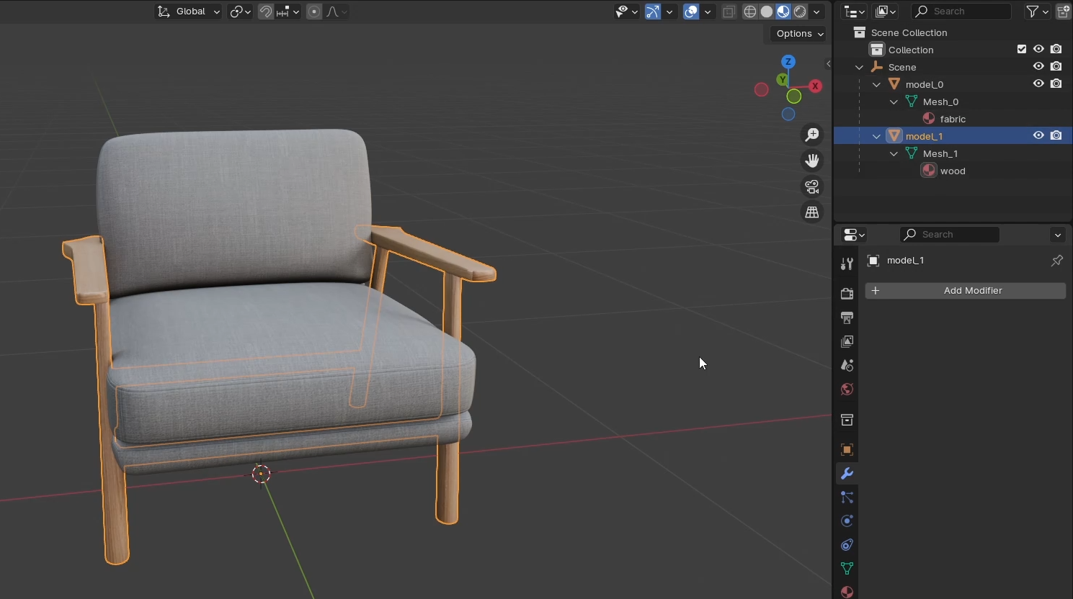
Task: Click the new collection icon in outliner
Action: pos(1064,12)
